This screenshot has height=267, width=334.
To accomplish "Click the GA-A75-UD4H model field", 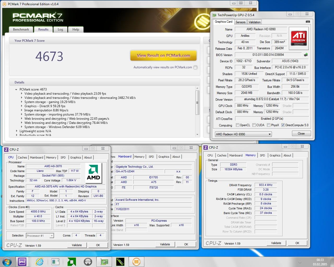I will 140,172.
